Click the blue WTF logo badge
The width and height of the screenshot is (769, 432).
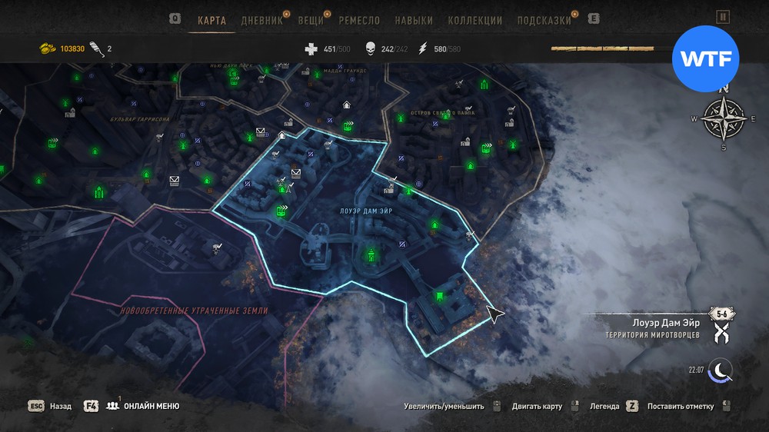point(705,59)
